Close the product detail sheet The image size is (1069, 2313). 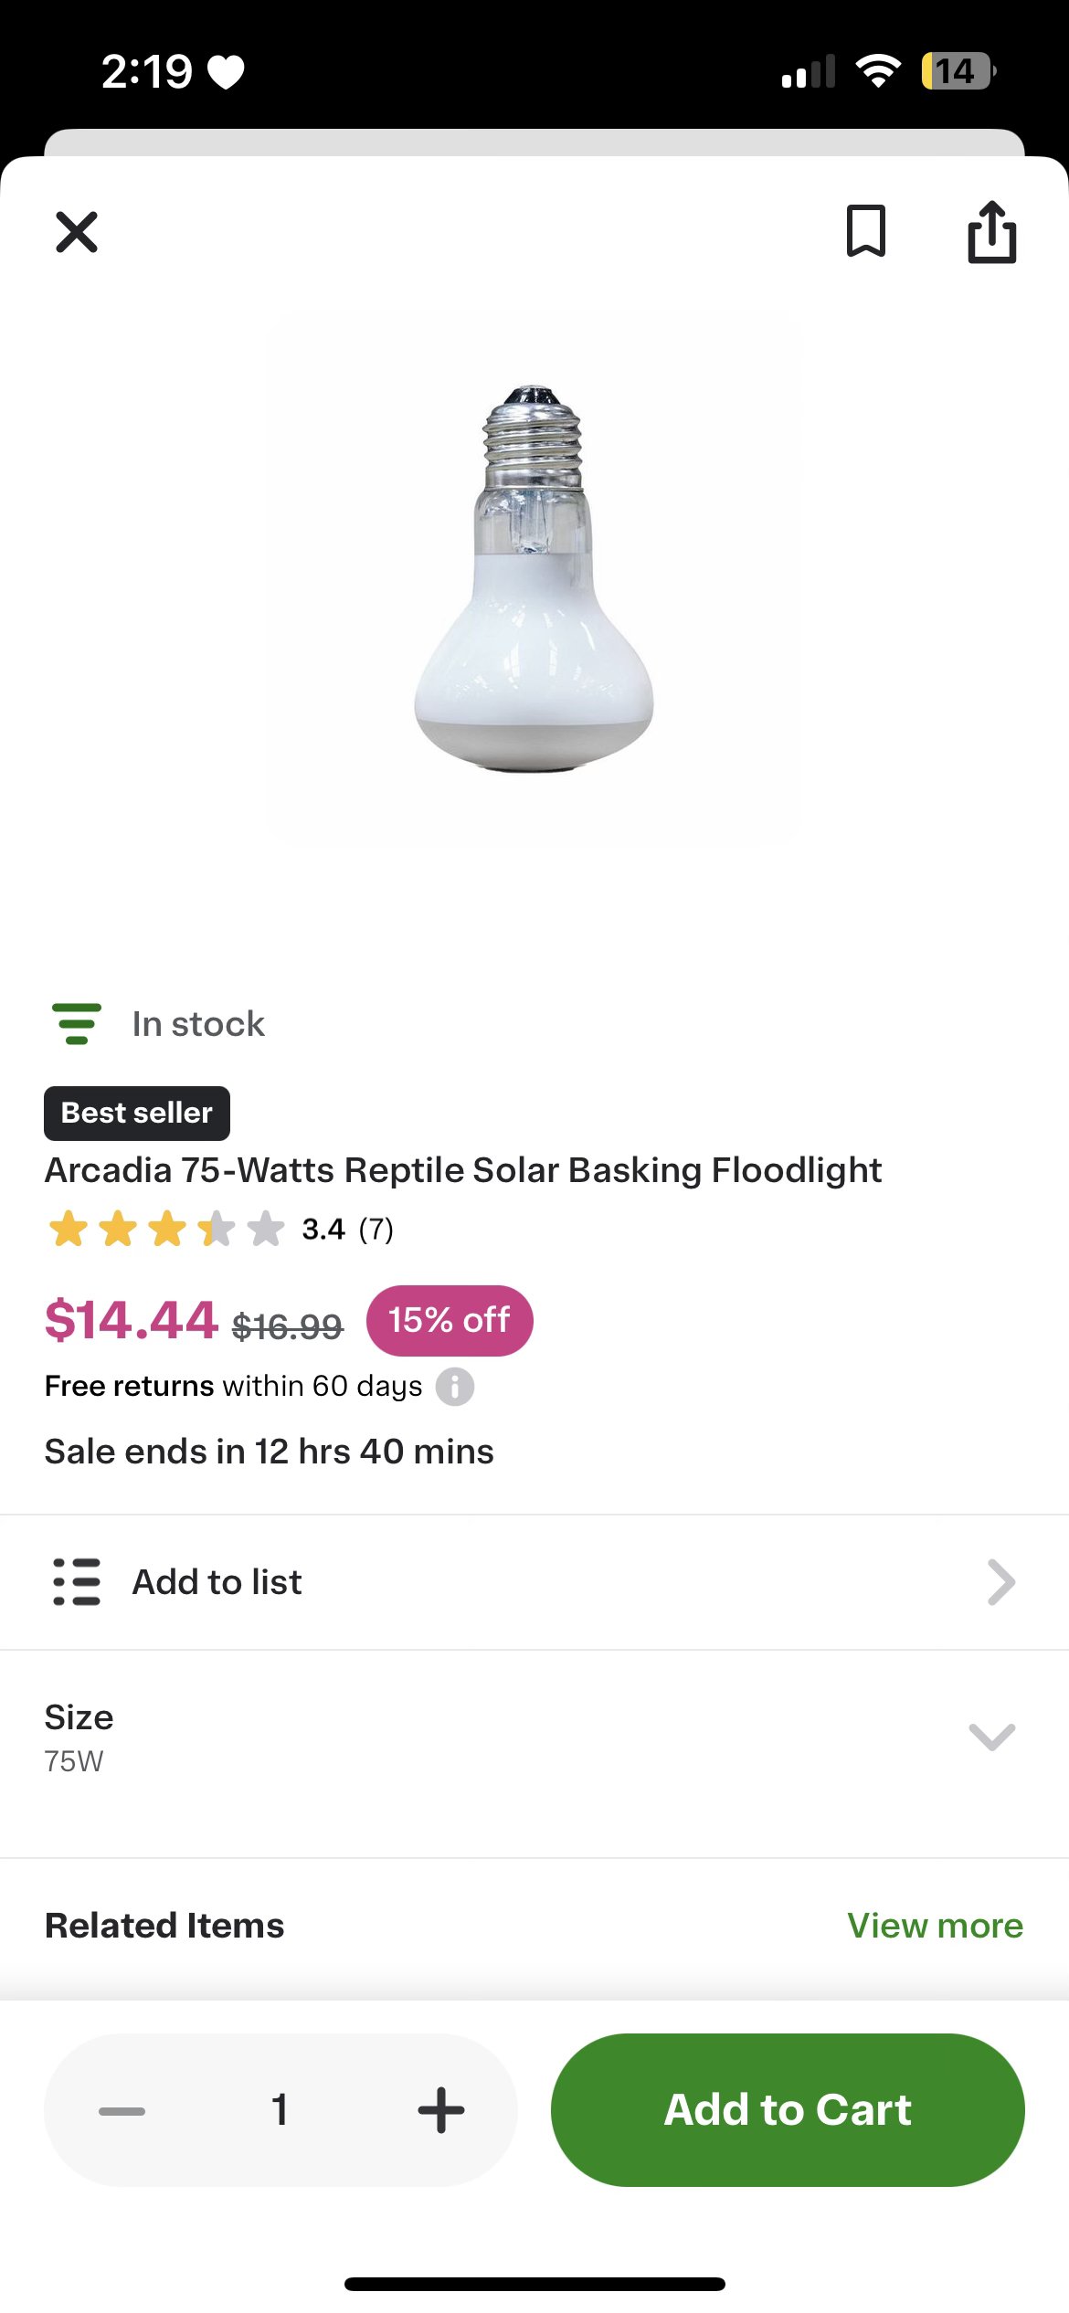(x=77, y=232)
